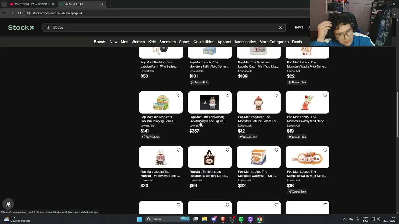Open Brave browser from taskbar
Screen dimensions: 399x224
[x=223, y=219]
